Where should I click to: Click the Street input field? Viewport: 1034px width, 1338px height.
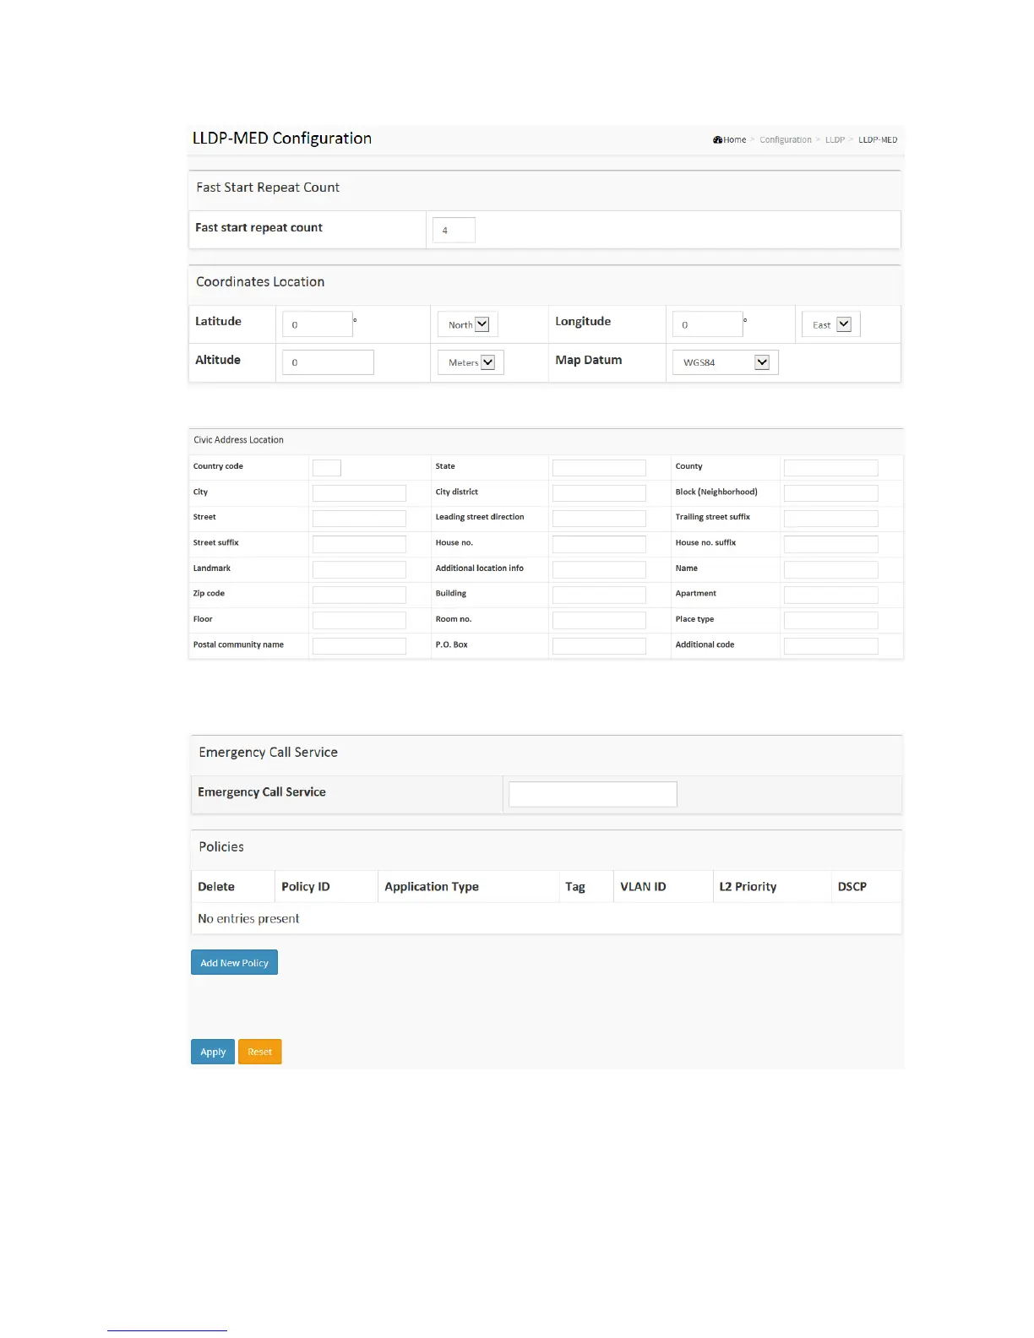pyautogui.click(x=359, y=519)
